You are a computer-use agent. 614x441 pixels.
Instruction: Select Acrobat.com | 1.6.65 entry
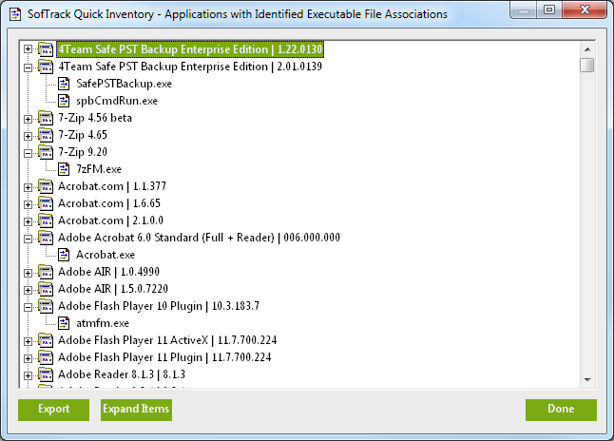pos(109,203)
